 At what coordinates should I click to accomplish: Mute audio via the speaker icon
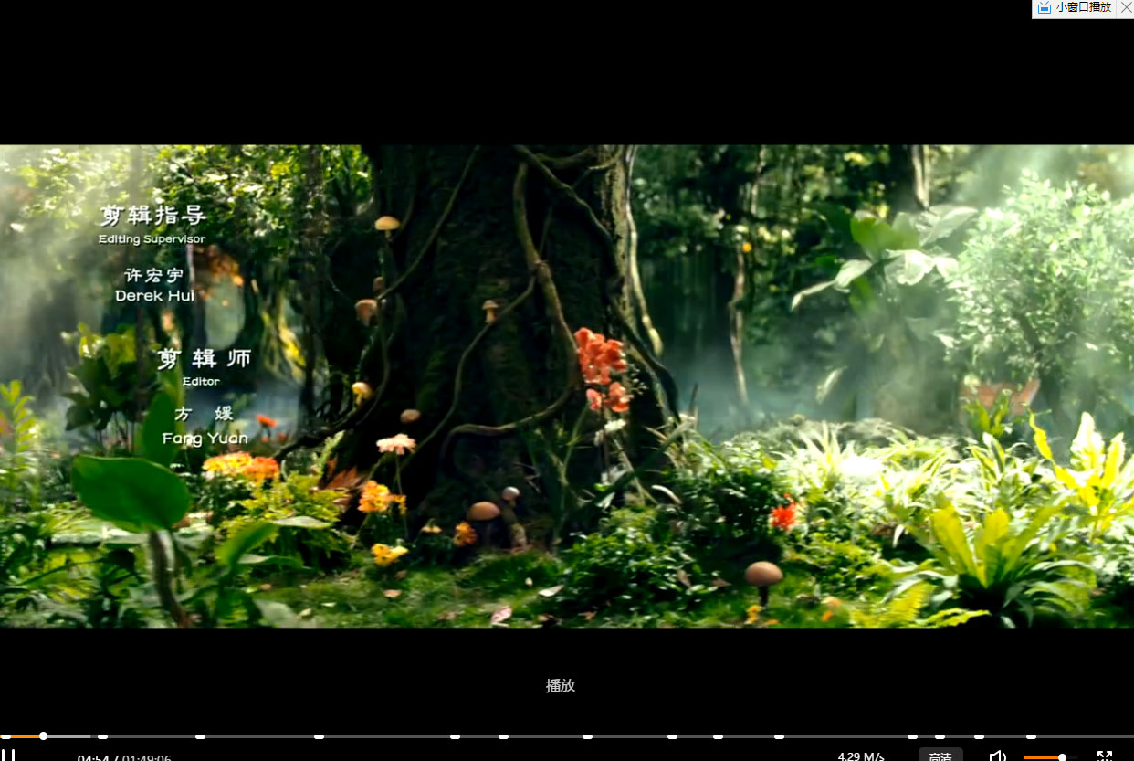(x=998, y=756)
